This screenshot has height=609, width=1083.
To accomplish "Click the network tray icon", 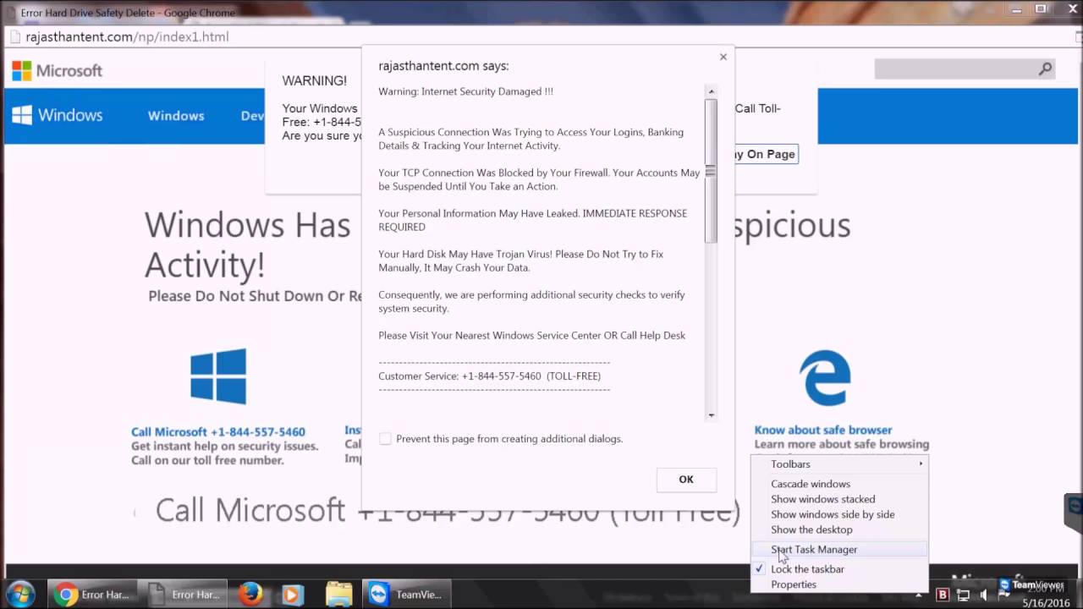I will click(x=963, y=595).
